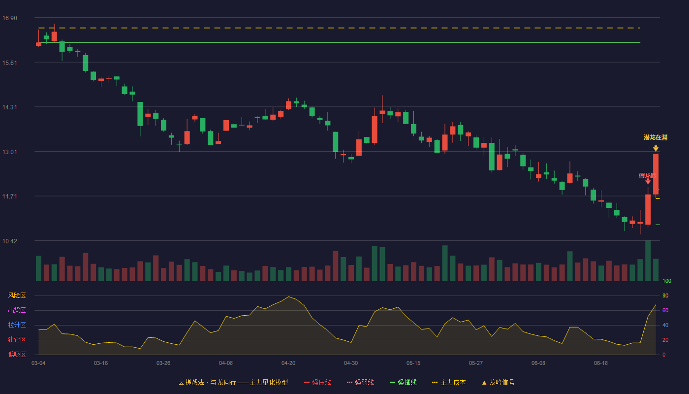Click the 05-27 date label

(476, 363)
